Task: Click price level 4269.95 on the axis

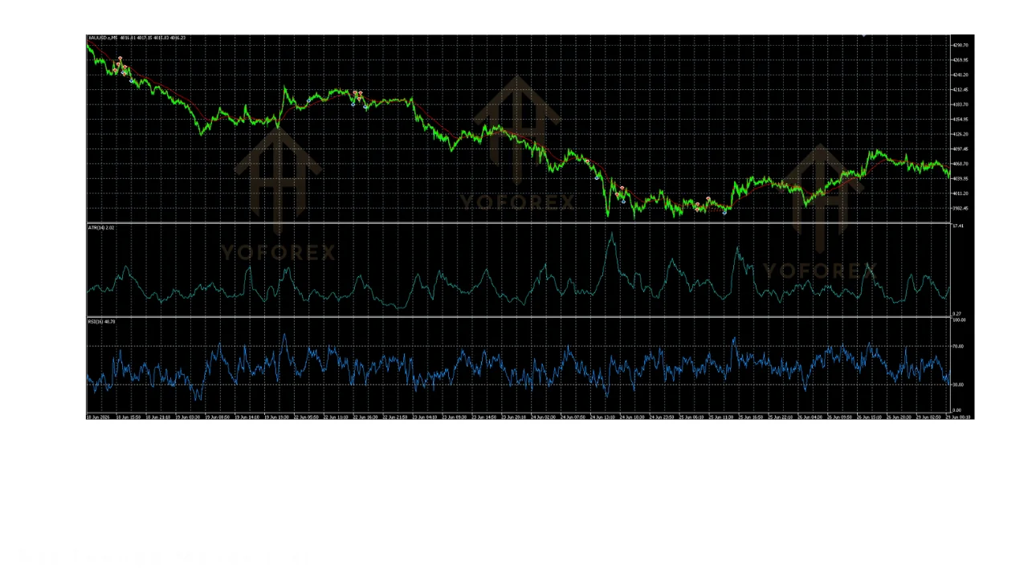Action: click(x=960, y=60)
